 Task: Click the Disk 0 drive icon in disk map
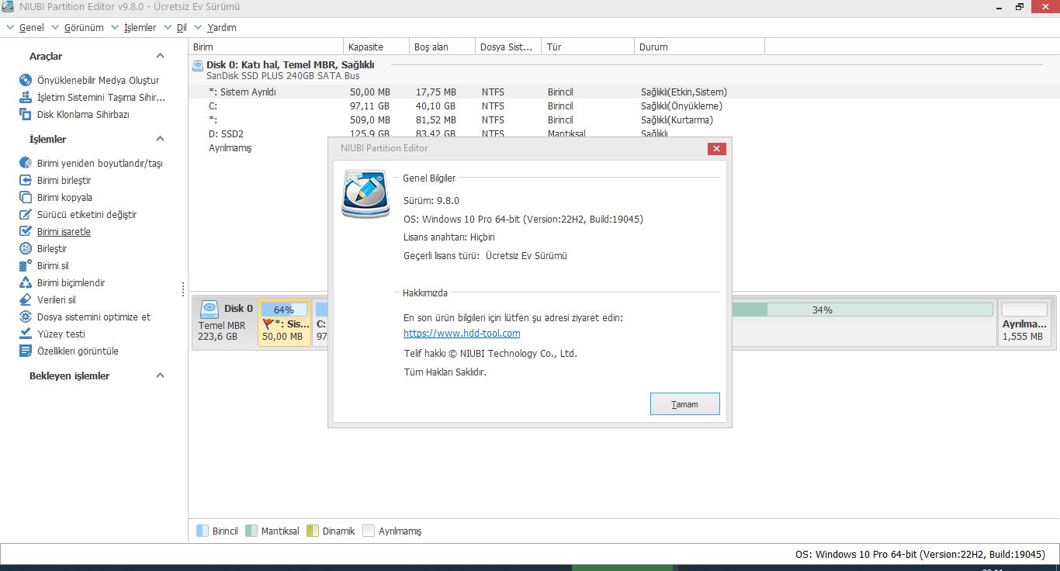click(x=210, y=310)
